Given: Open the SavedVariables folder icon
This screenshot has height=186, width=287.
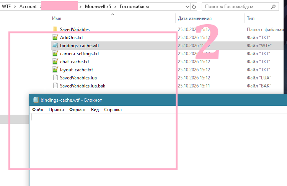Looking at the screenshot, I should tap(55, 30).
